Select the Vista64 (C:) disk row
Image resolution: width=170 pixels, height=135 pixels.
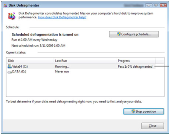point(82,67)
